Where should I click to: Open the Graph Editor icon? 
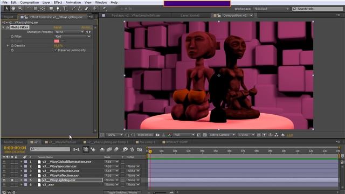coord(139,149)
